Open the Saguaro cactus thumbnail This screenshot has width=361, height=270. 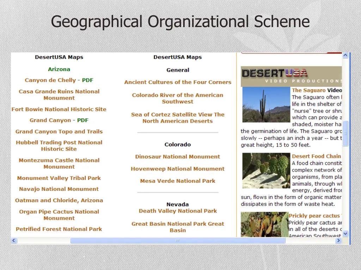[x=266, y=105]
